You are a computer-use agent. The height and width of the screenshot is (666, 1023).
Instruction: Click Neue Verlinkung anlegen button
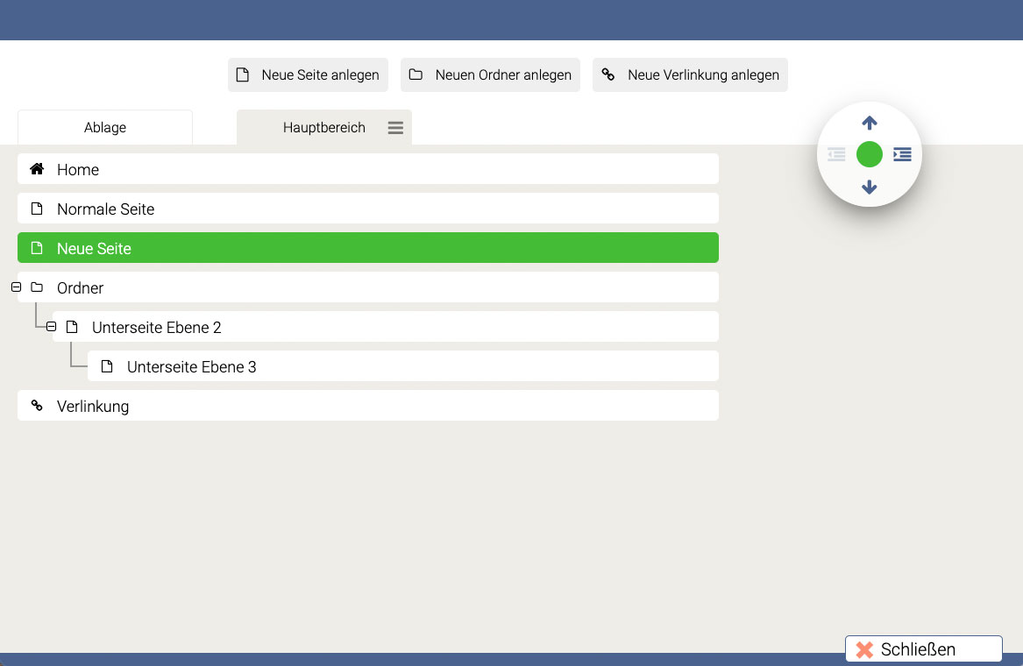point(690,75)
